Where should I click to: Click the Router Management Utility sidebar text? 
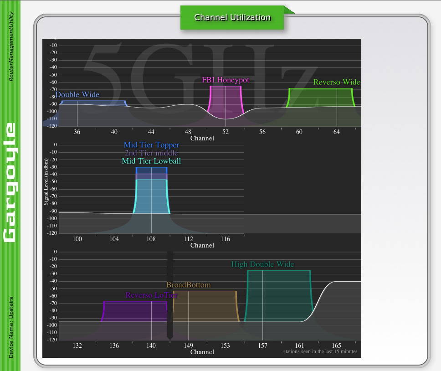[11, 46]
